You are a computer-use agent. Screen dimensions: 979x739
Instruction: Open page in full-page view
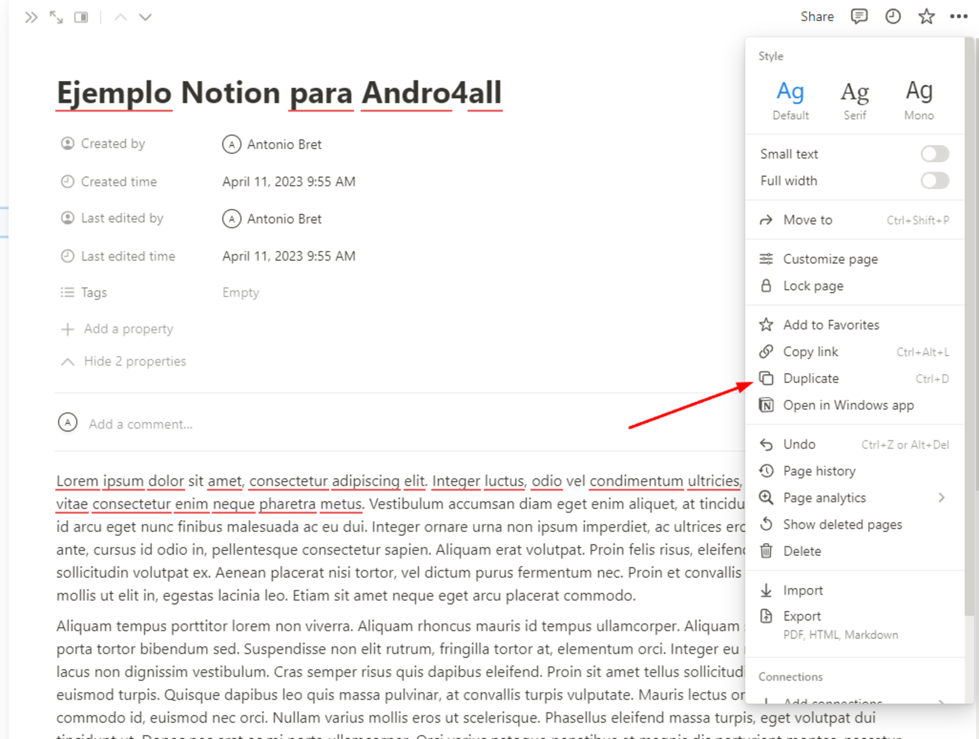pyautogui.click(x=56, y=18)
